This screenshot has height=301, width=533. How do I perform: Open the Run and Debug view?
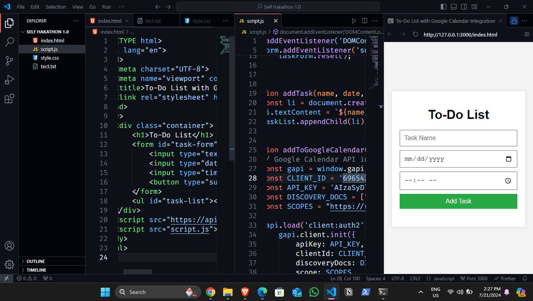coord(9,80)
